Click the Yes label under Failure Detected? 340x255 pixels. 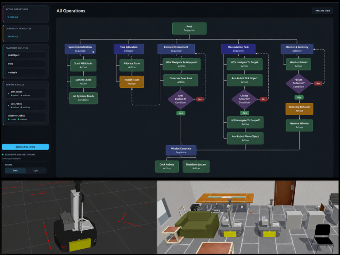299,97
